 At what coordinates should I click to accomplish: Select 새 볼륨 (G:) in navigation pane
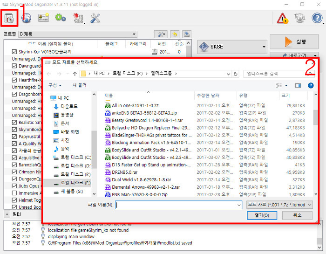coord(68,192)
